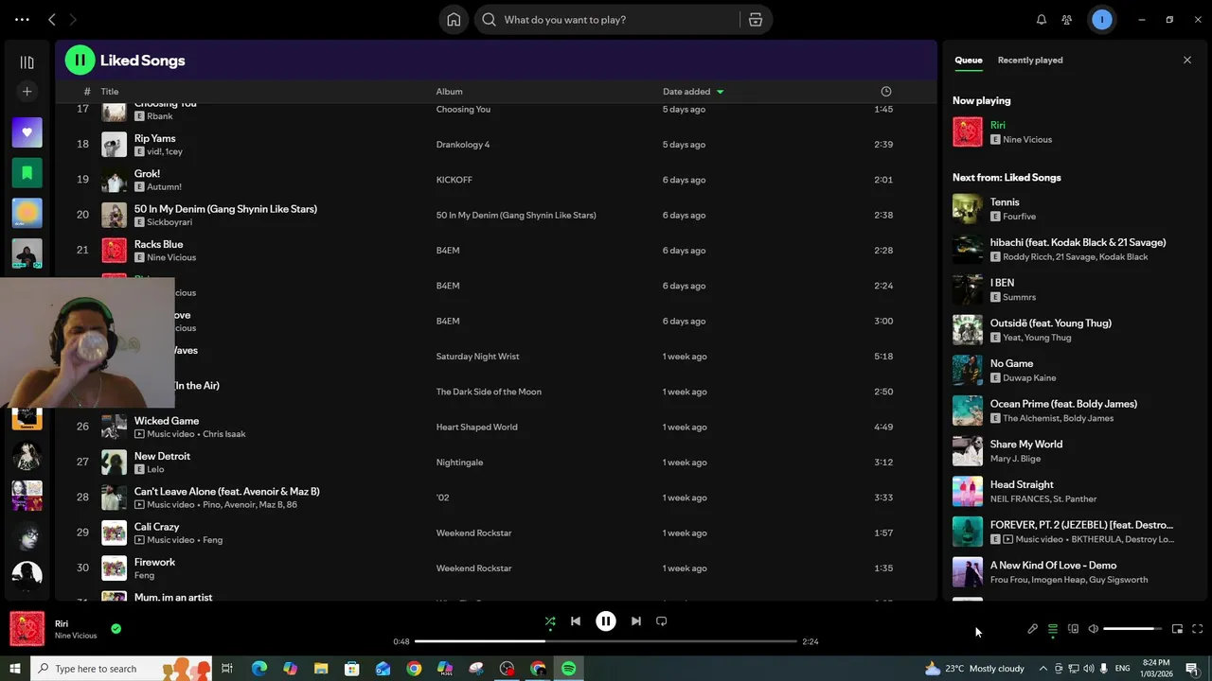This screenshot has width=1212, height=681.
Task: Open the album The Dark Side of the Moon
Action: coord(489,392)
